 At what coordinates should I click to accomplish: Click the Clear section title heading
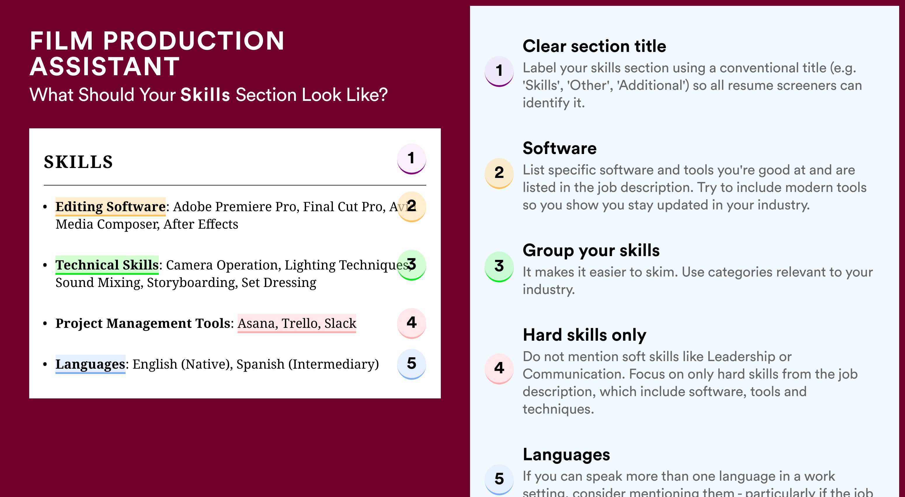[x=594, y=46]
